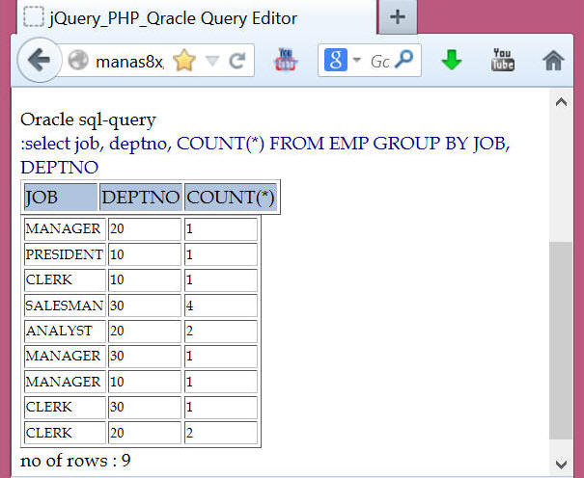Click the PRESIDENT cell
This screenshot has width=584, height=478.
(x=66, y=254)
